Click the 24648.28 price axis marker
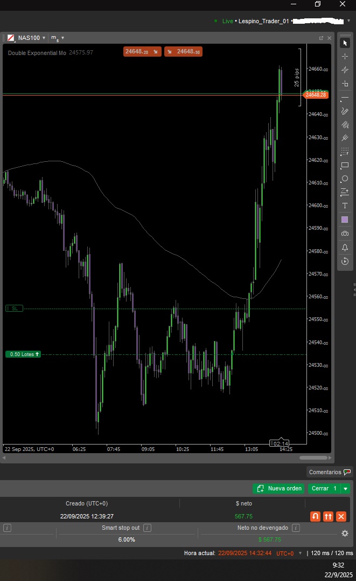356x581 pixels. tap(315, 94)
